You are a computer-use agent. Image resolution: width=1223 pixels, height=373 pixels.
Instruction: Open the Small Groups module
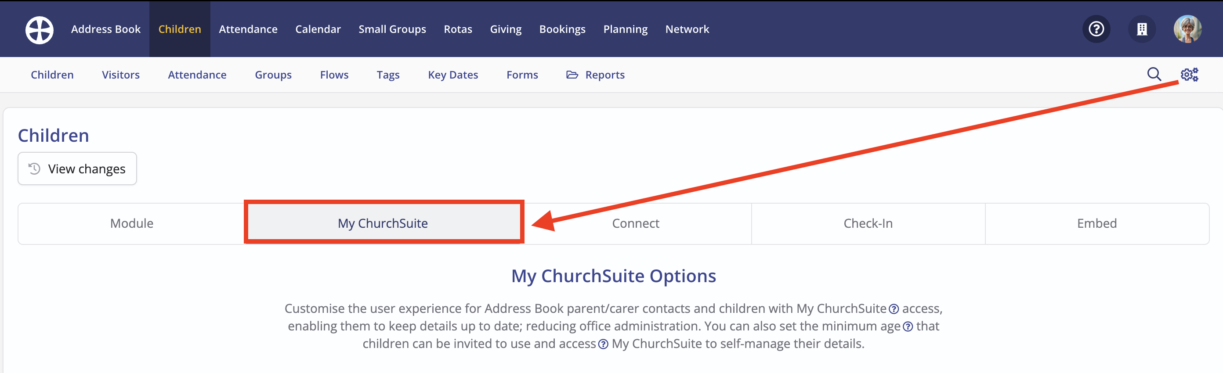point(392,29)
